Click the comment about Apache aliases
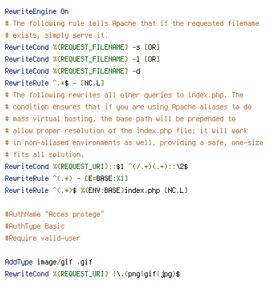Screen dimensions: 273x285 click(x=128, y=107)
